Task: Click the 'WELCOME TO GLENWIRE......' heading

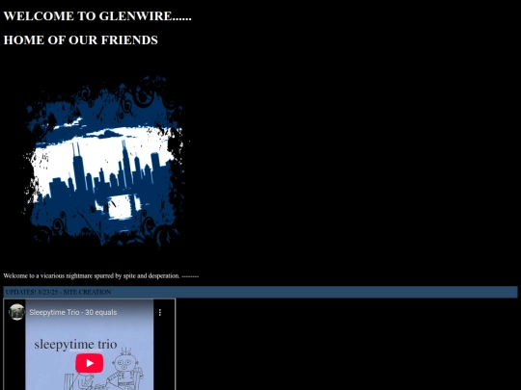Action: click(x=97, y=16)
